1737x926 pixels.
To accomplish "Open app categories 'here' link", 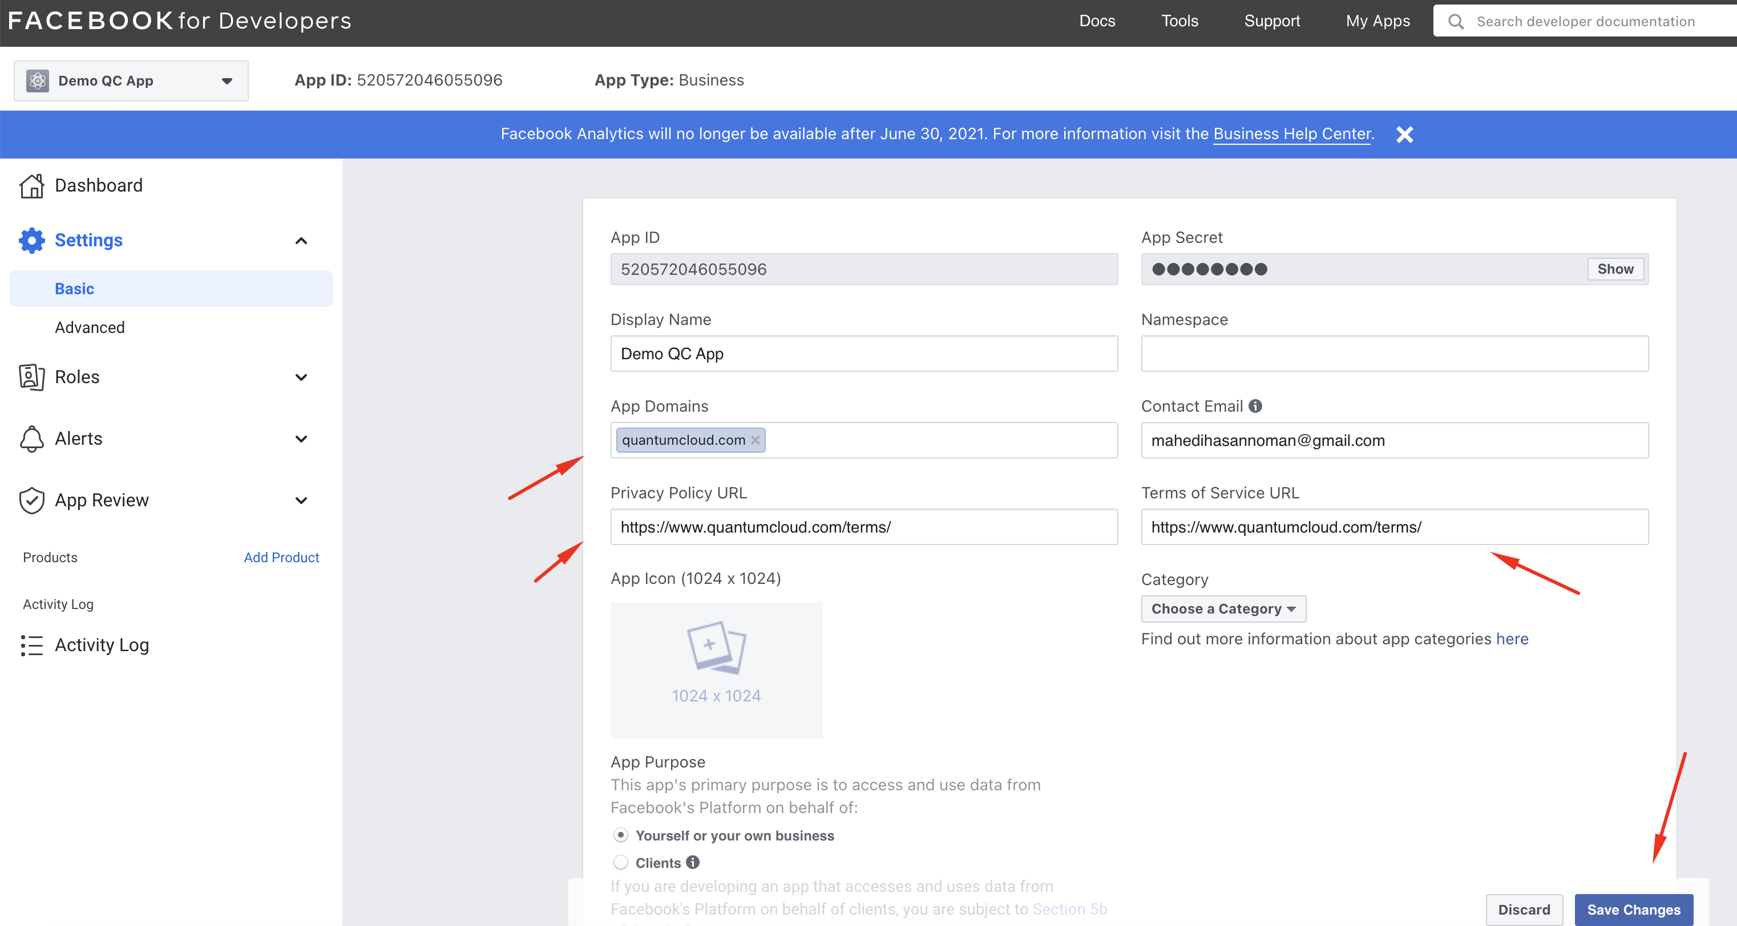I will click(x=1512, y=639).
